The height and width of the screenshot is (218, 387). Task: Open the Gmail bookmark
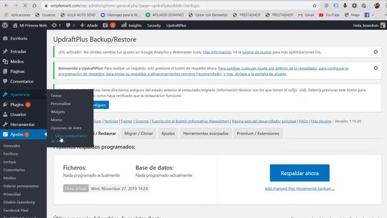click(306, 15)
